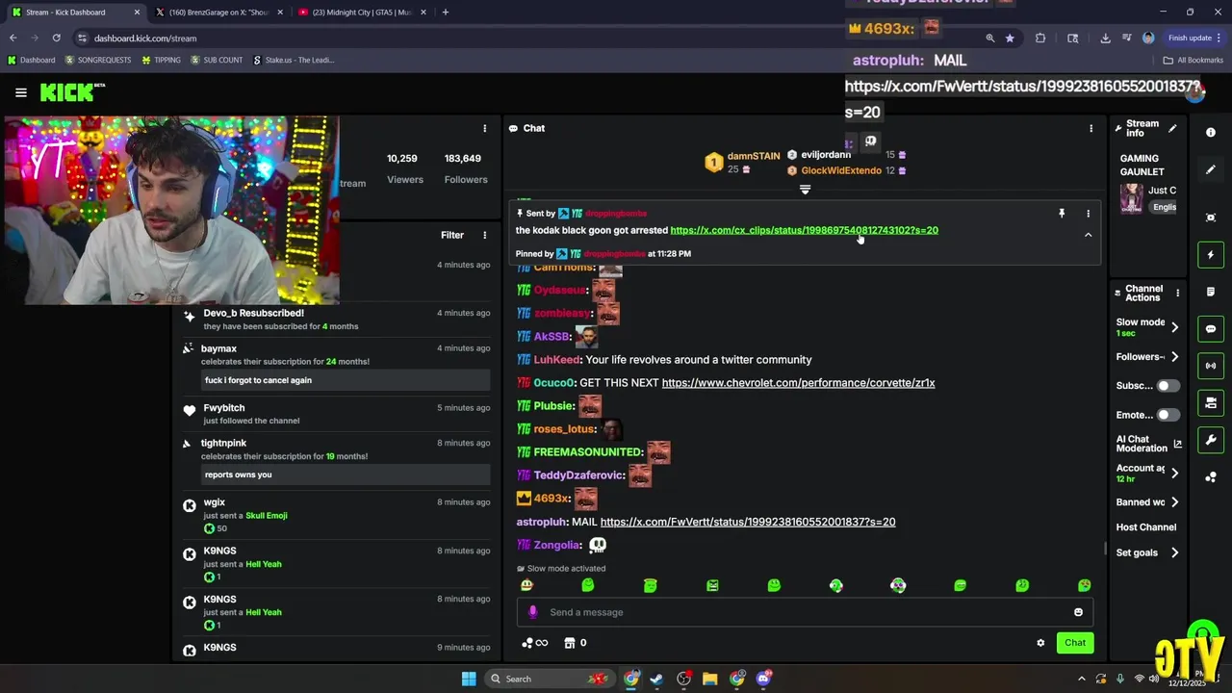Image resolution: width=1232 pixels, height=693 pixels.
Task: Click in the Send a message field
Action: (804, 612)
